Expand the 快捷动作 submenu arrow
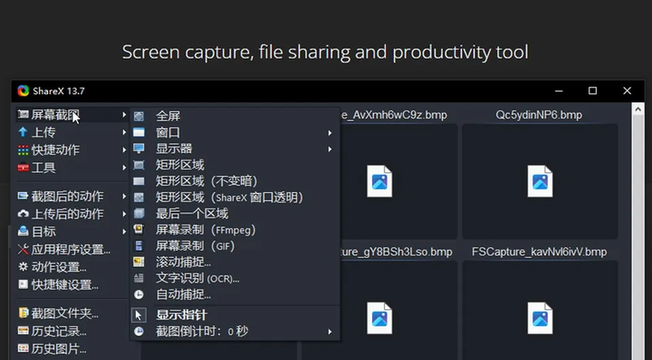The width and height of the screenshot is (652, 360). point(124,149)
